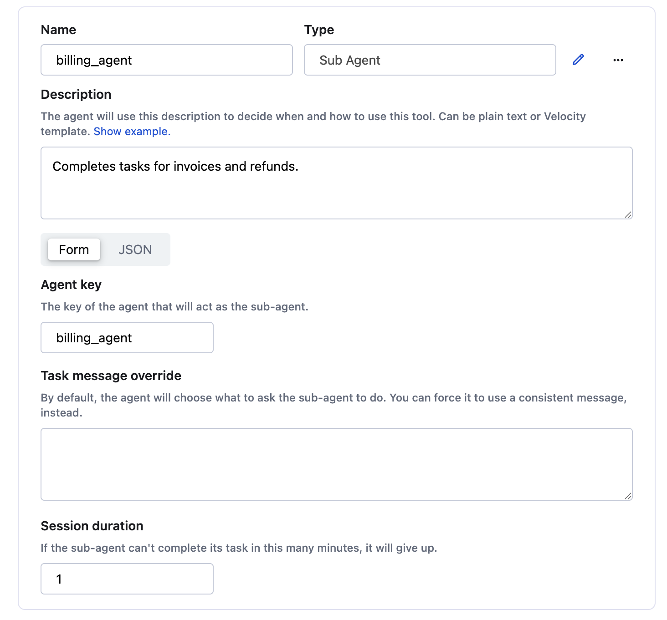The image size is (667, 620).
Task: Click the pencil edit icon
Action: (578, 60)
